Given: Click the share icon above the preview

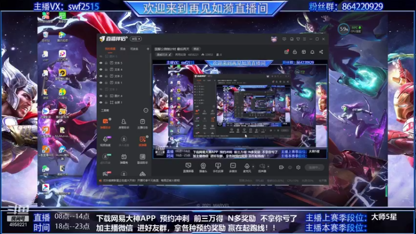Looking at the screenshot, I should click(x=321, y=51).
